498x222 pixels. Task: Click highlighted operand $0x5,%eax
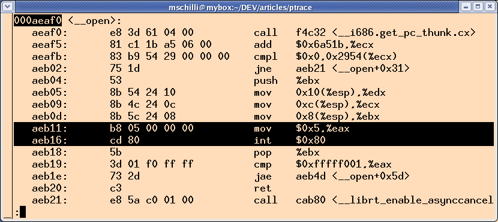point(323,128)
